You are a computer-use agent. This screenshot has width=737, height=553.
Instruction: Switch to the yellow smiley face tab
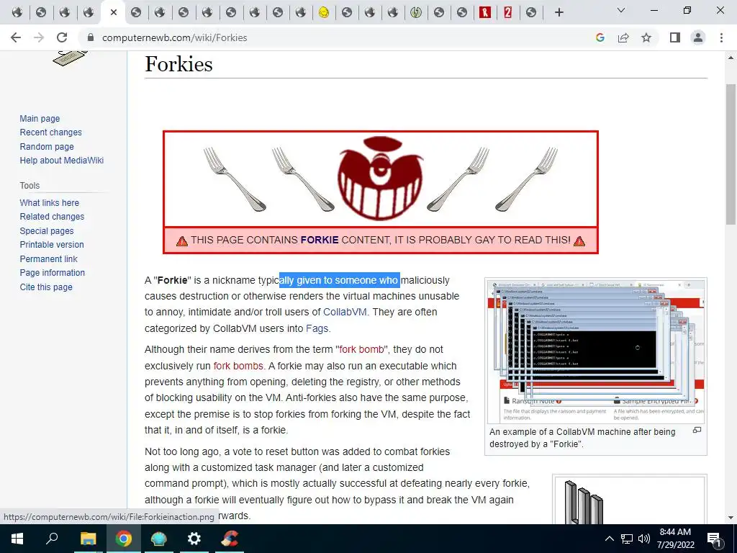pos(323,12)
